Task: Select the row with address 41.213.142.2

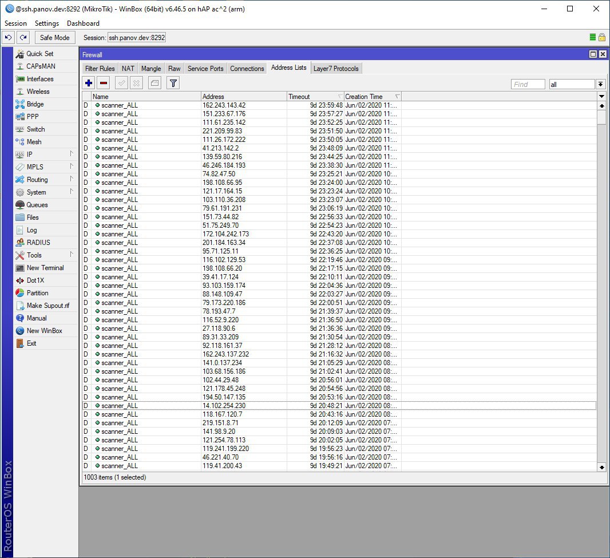Action: click(339, 148)
